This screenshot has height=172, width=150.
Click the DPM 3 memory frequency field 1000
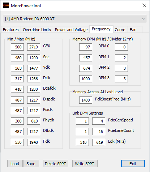tap(86, 79)
